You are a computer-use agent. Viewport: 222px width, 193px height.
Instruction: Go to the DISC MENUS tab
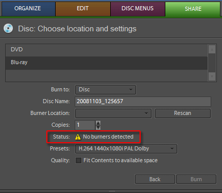tap(138, 9)
